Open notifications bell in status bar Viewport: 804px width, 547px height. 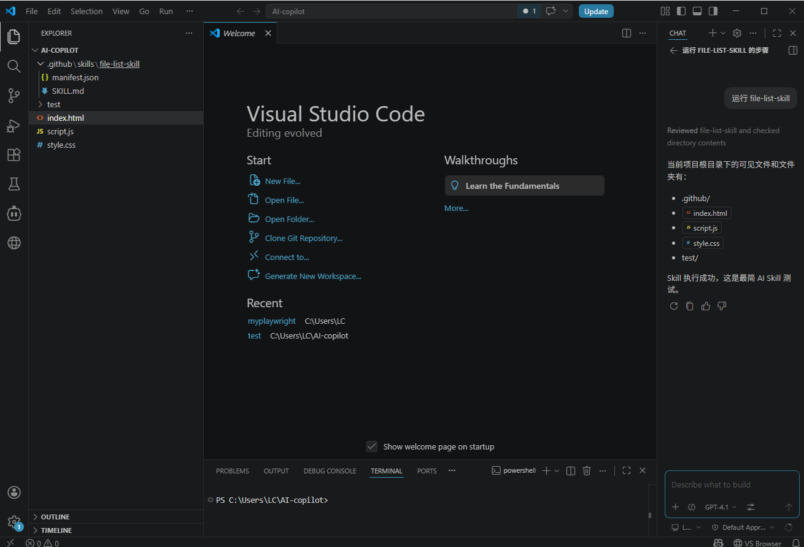pyautogui.click(x=796, y=543)
